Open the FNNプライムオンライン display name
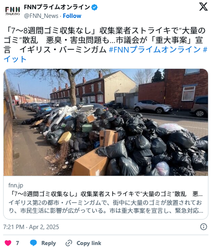 (x=57, y=7)
